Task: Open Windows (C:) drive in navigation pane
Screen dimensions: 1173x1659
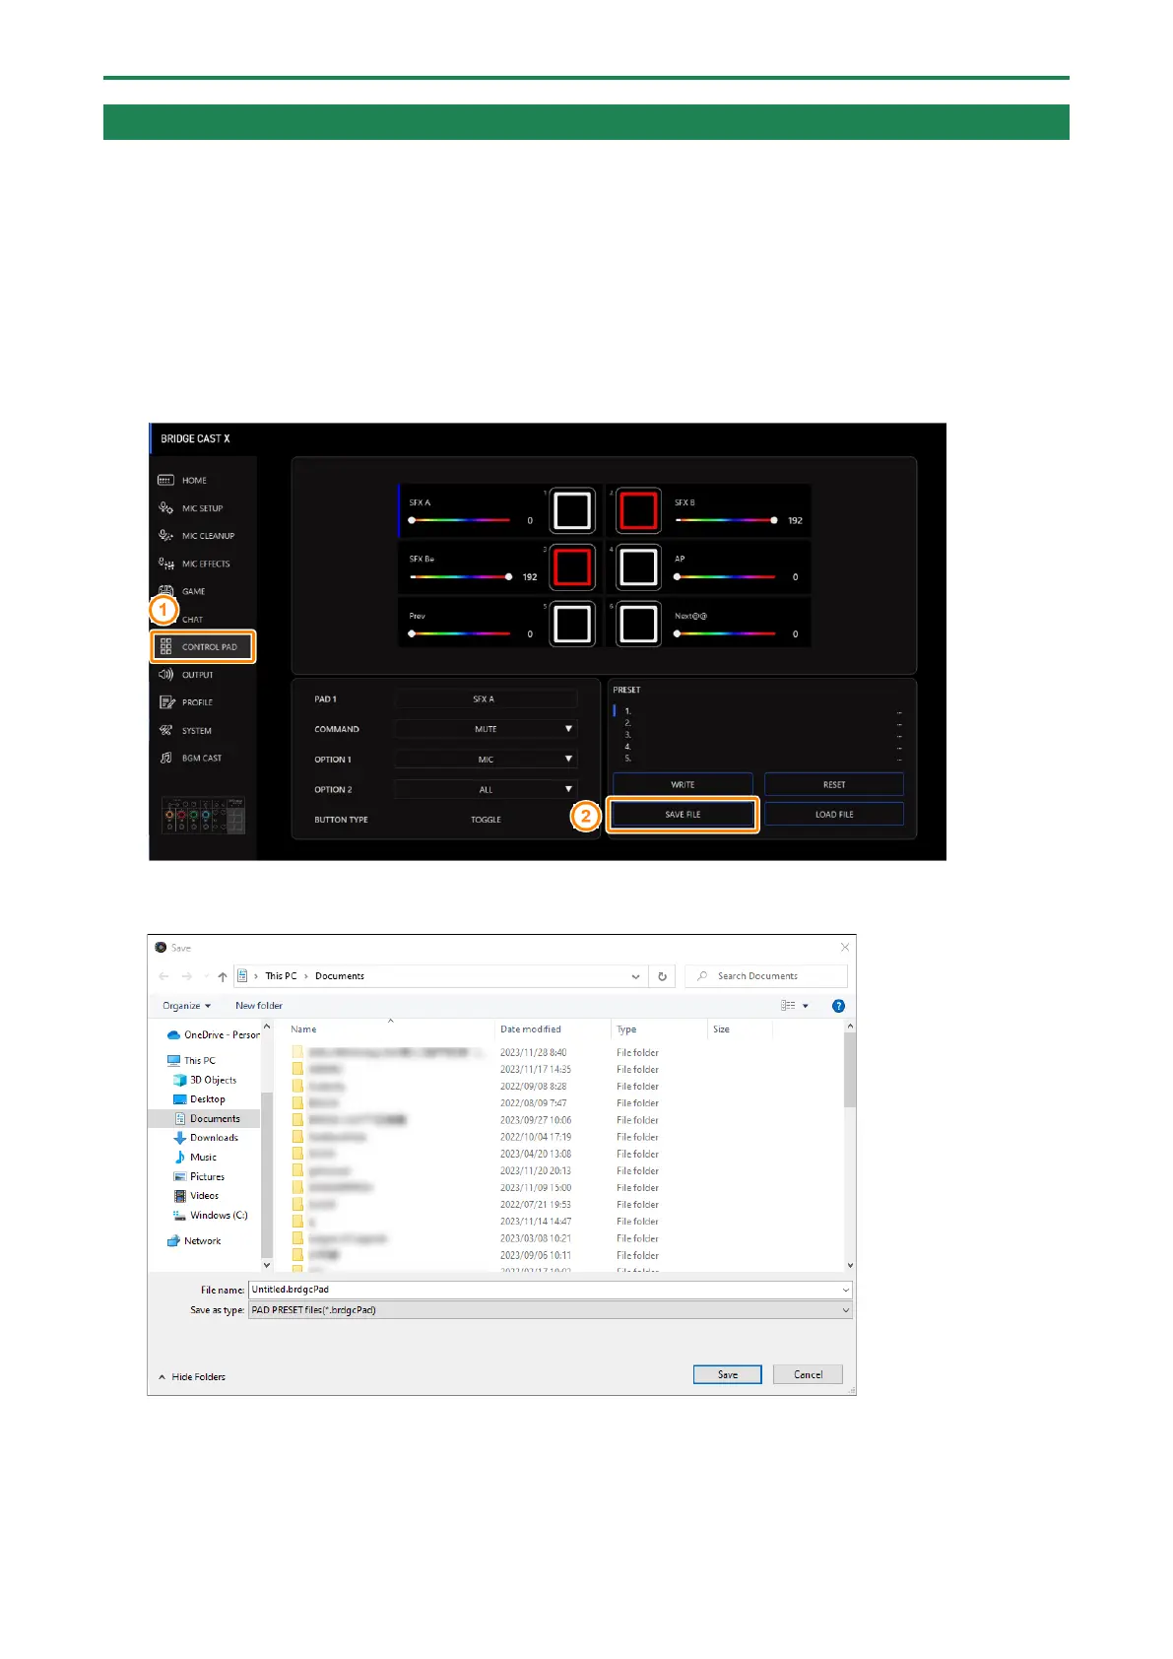Action: pos(211,1216)
